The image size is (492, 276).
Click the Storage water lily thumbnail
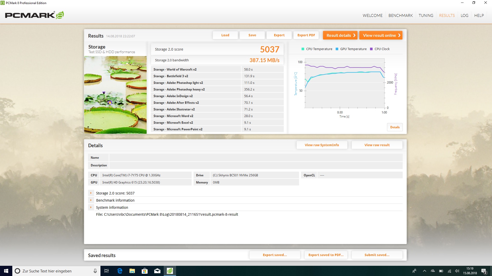[115, 95]
